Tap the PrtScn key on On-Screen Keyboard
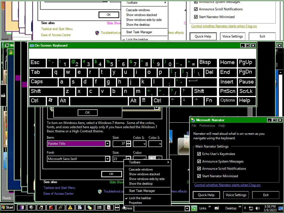 [228, 92]
